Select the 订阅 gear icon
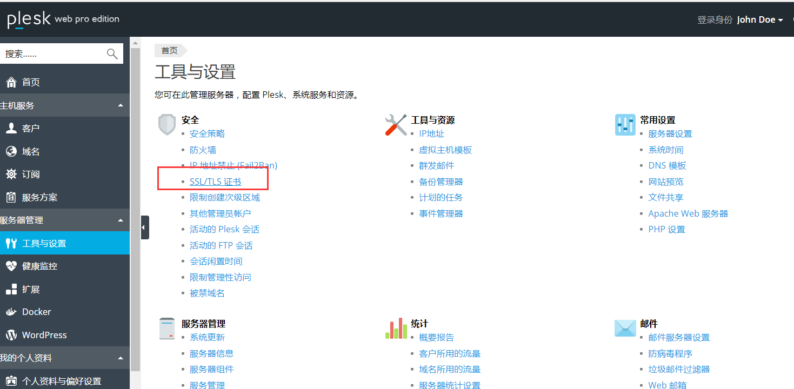 tap(10, 174)
